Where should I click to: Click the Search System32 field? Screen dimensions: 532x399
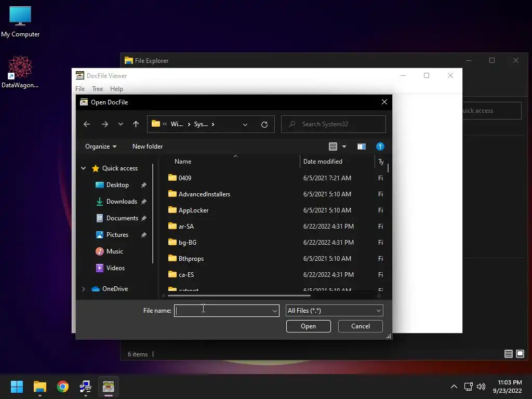coord(334,124)
